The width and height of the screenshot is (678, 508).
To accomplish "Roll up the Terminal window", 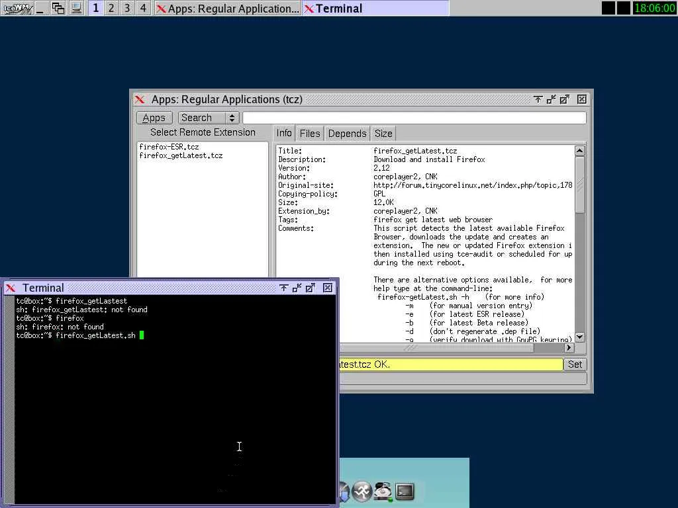I will pos(283,288).
